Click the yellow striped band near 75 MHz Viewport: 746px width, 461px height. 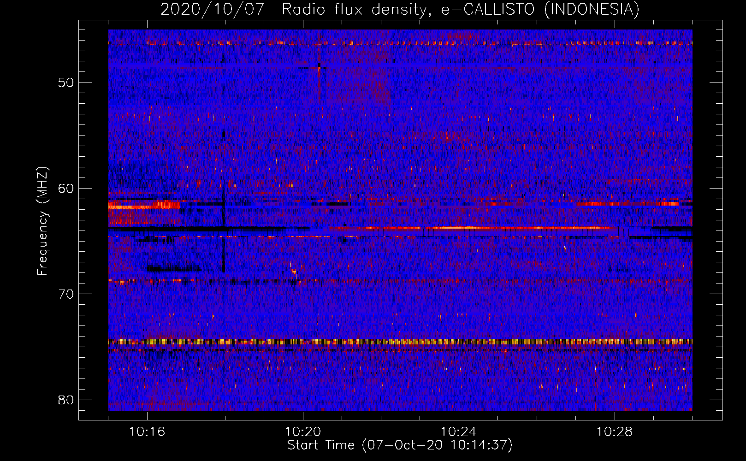pyautogui.click(x=400, y=342)
